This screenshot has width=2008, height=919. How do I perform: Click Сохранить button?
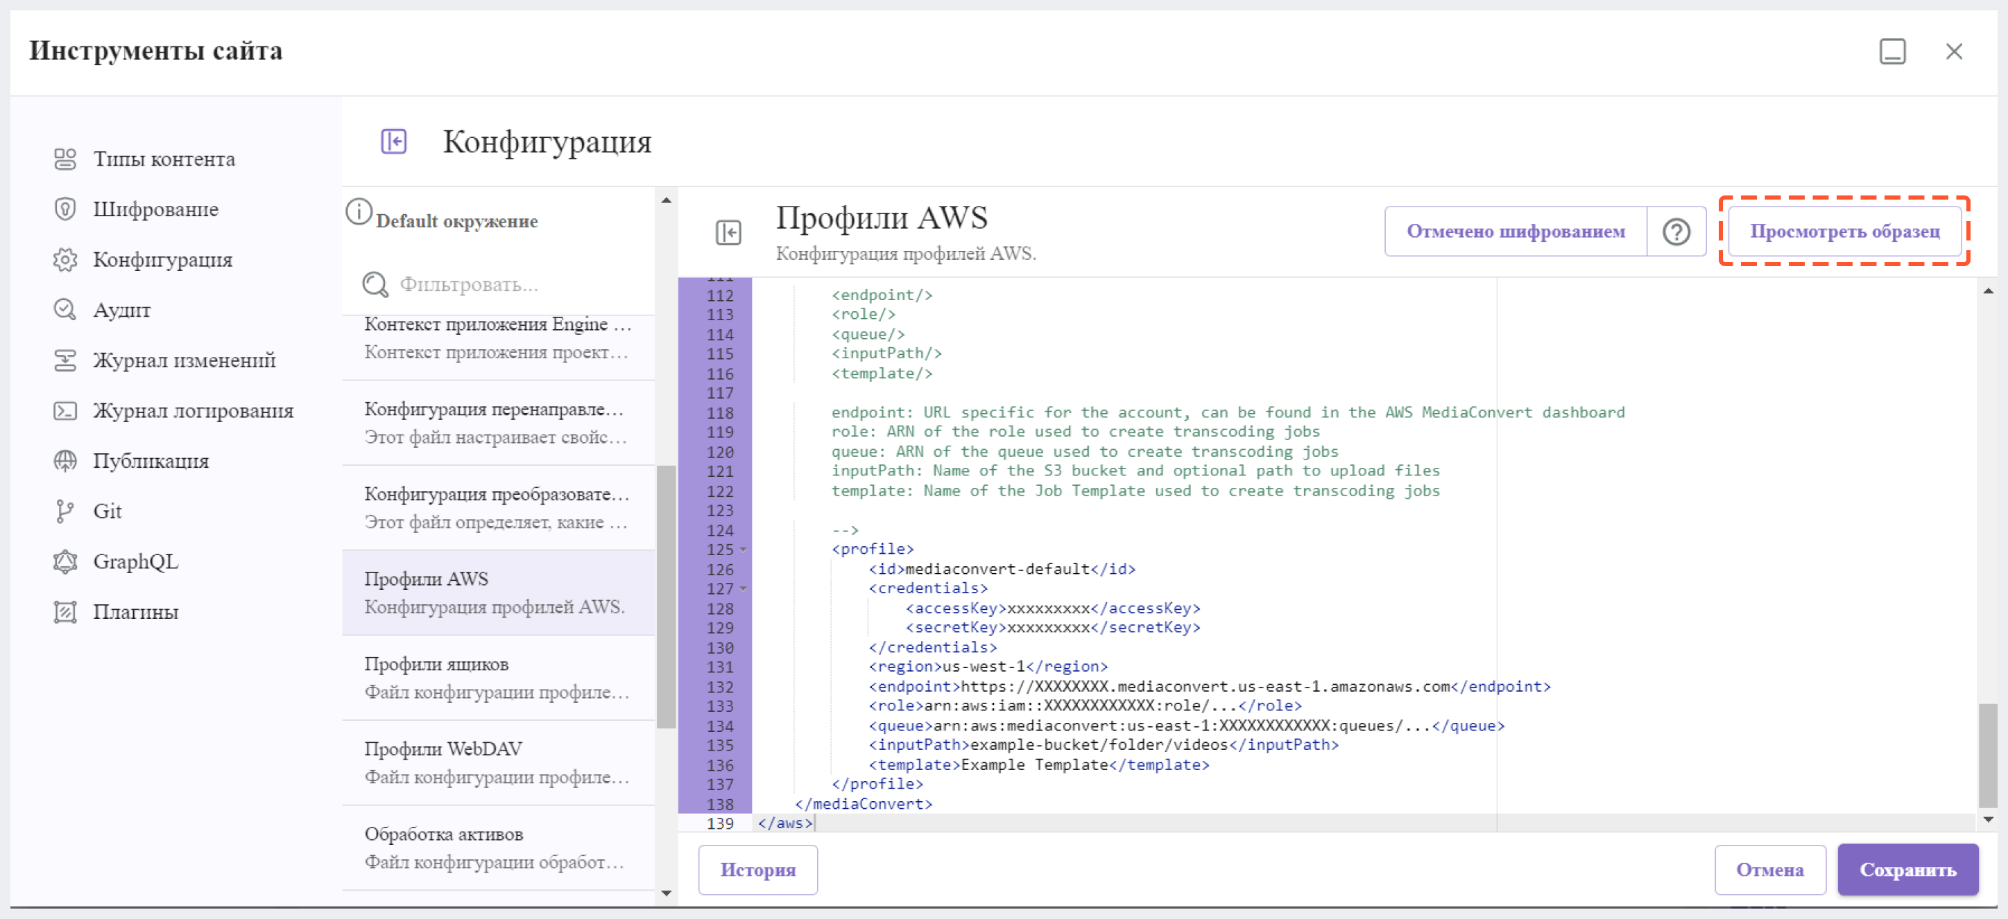[x=1907, y=869]
